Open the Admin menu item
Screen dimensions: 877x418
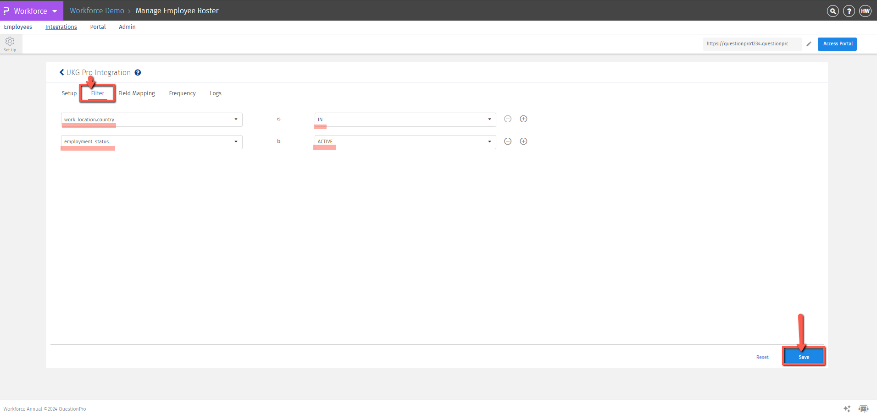127,27
